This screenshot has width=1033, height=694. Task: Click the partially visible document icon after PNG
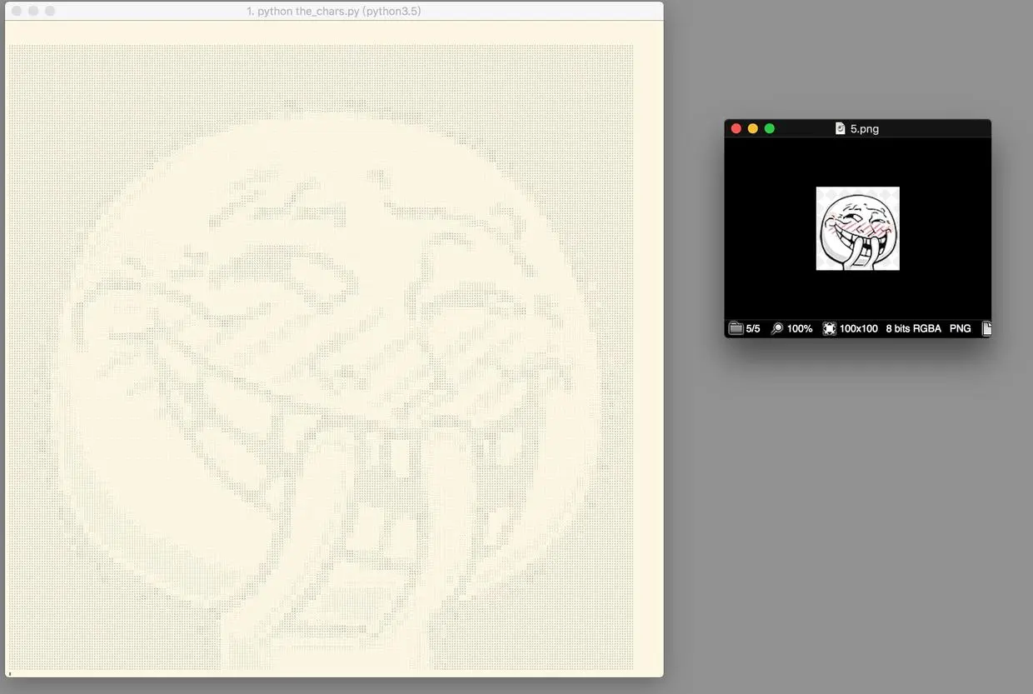pos(986,328)
